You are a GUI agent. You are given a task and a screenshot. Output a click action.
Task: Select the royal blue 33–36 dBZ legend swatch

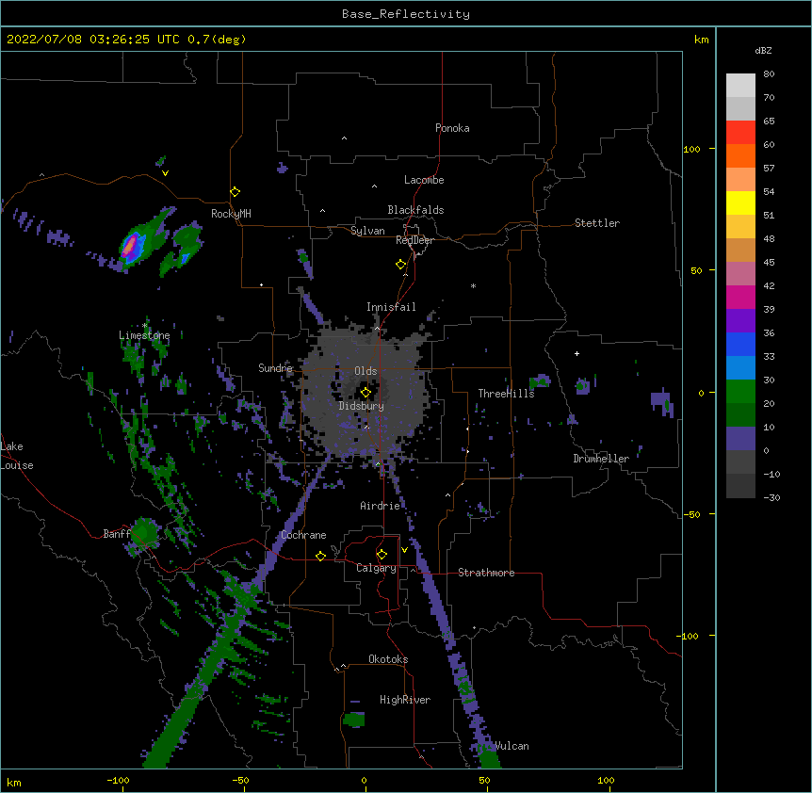click(x=740, y=344)
